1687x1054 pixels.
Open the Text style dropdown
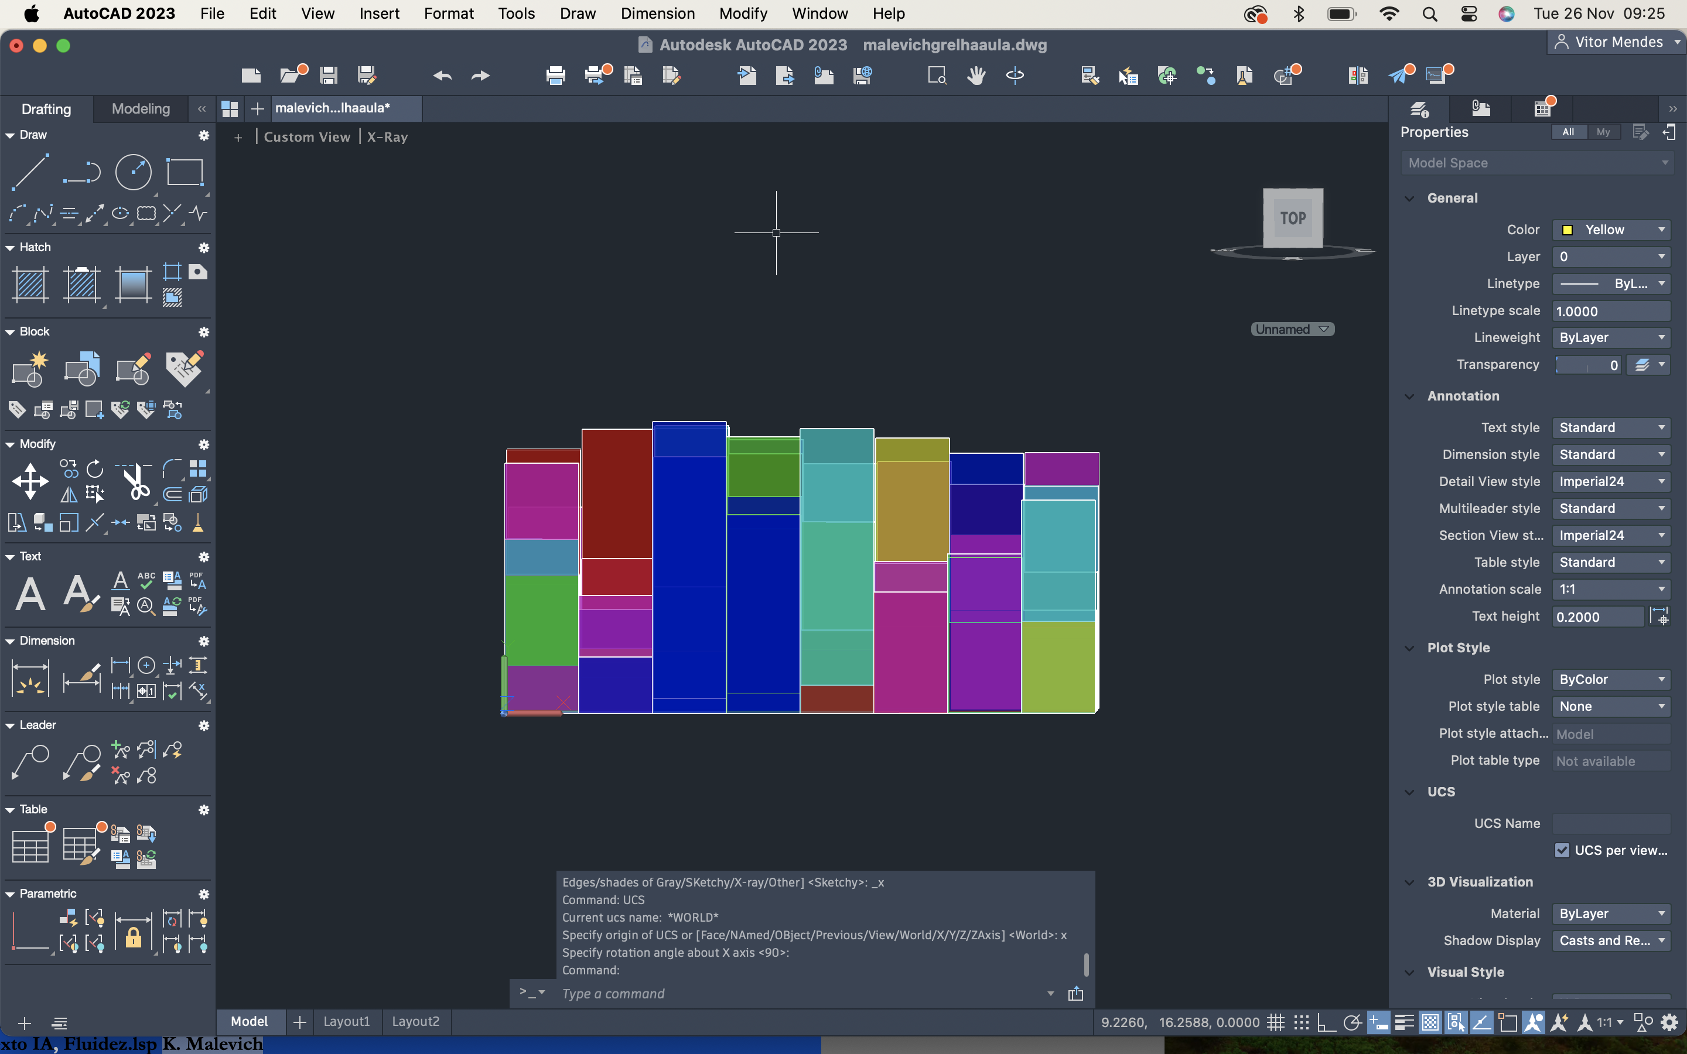(1611, 427)
